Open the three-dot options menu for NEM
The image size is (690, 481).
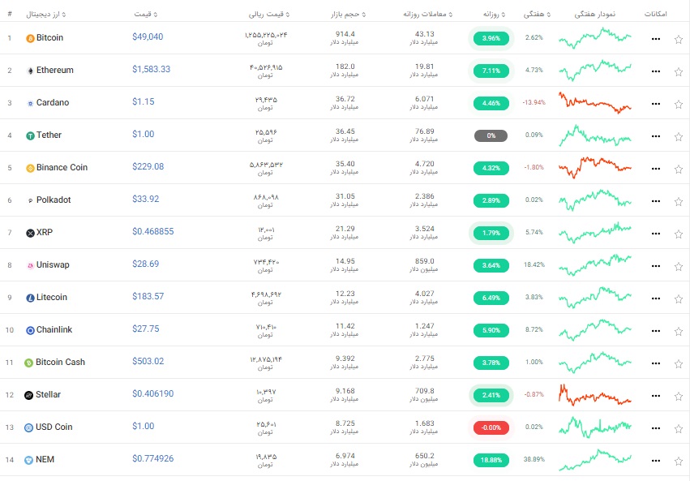[656, 461]
